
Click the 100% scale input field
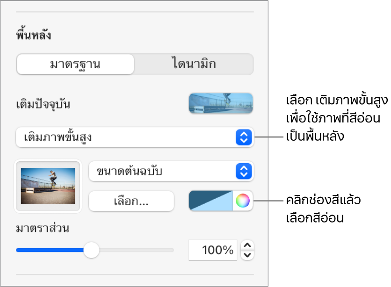coord(213,250)
